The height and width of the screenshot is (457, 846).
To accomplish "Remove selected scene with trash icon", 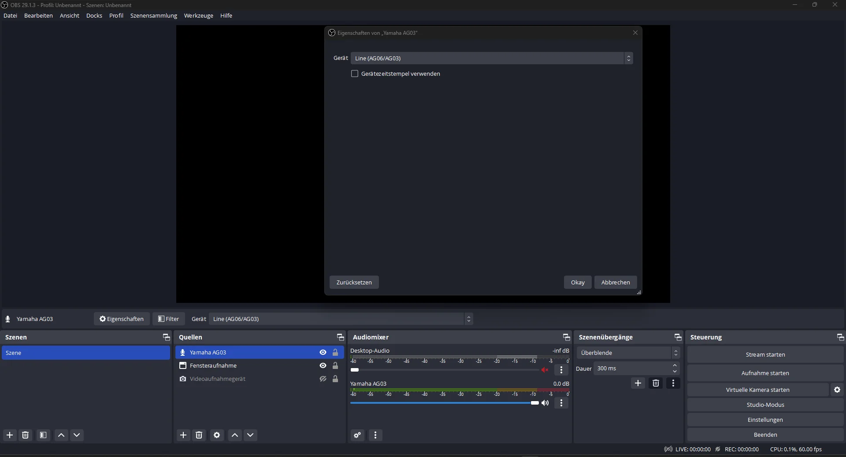I will point(26,435).
